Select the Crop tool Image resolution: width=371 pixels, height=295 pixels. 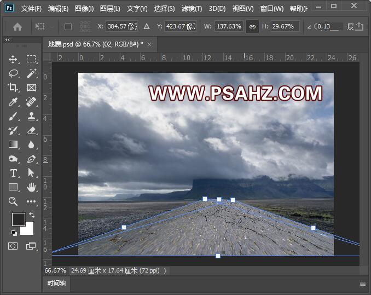[x=13, y=88]
